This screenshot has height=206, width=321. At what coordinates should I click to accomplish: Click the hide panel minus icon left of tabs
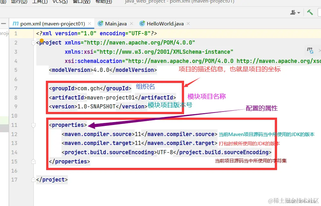point(4,24)
